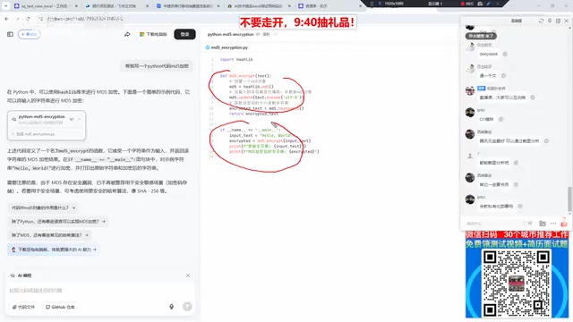Click the recording toolbar camera icon
The height and width of the screenshot is (322, 573).
click(x=480, y=4)
